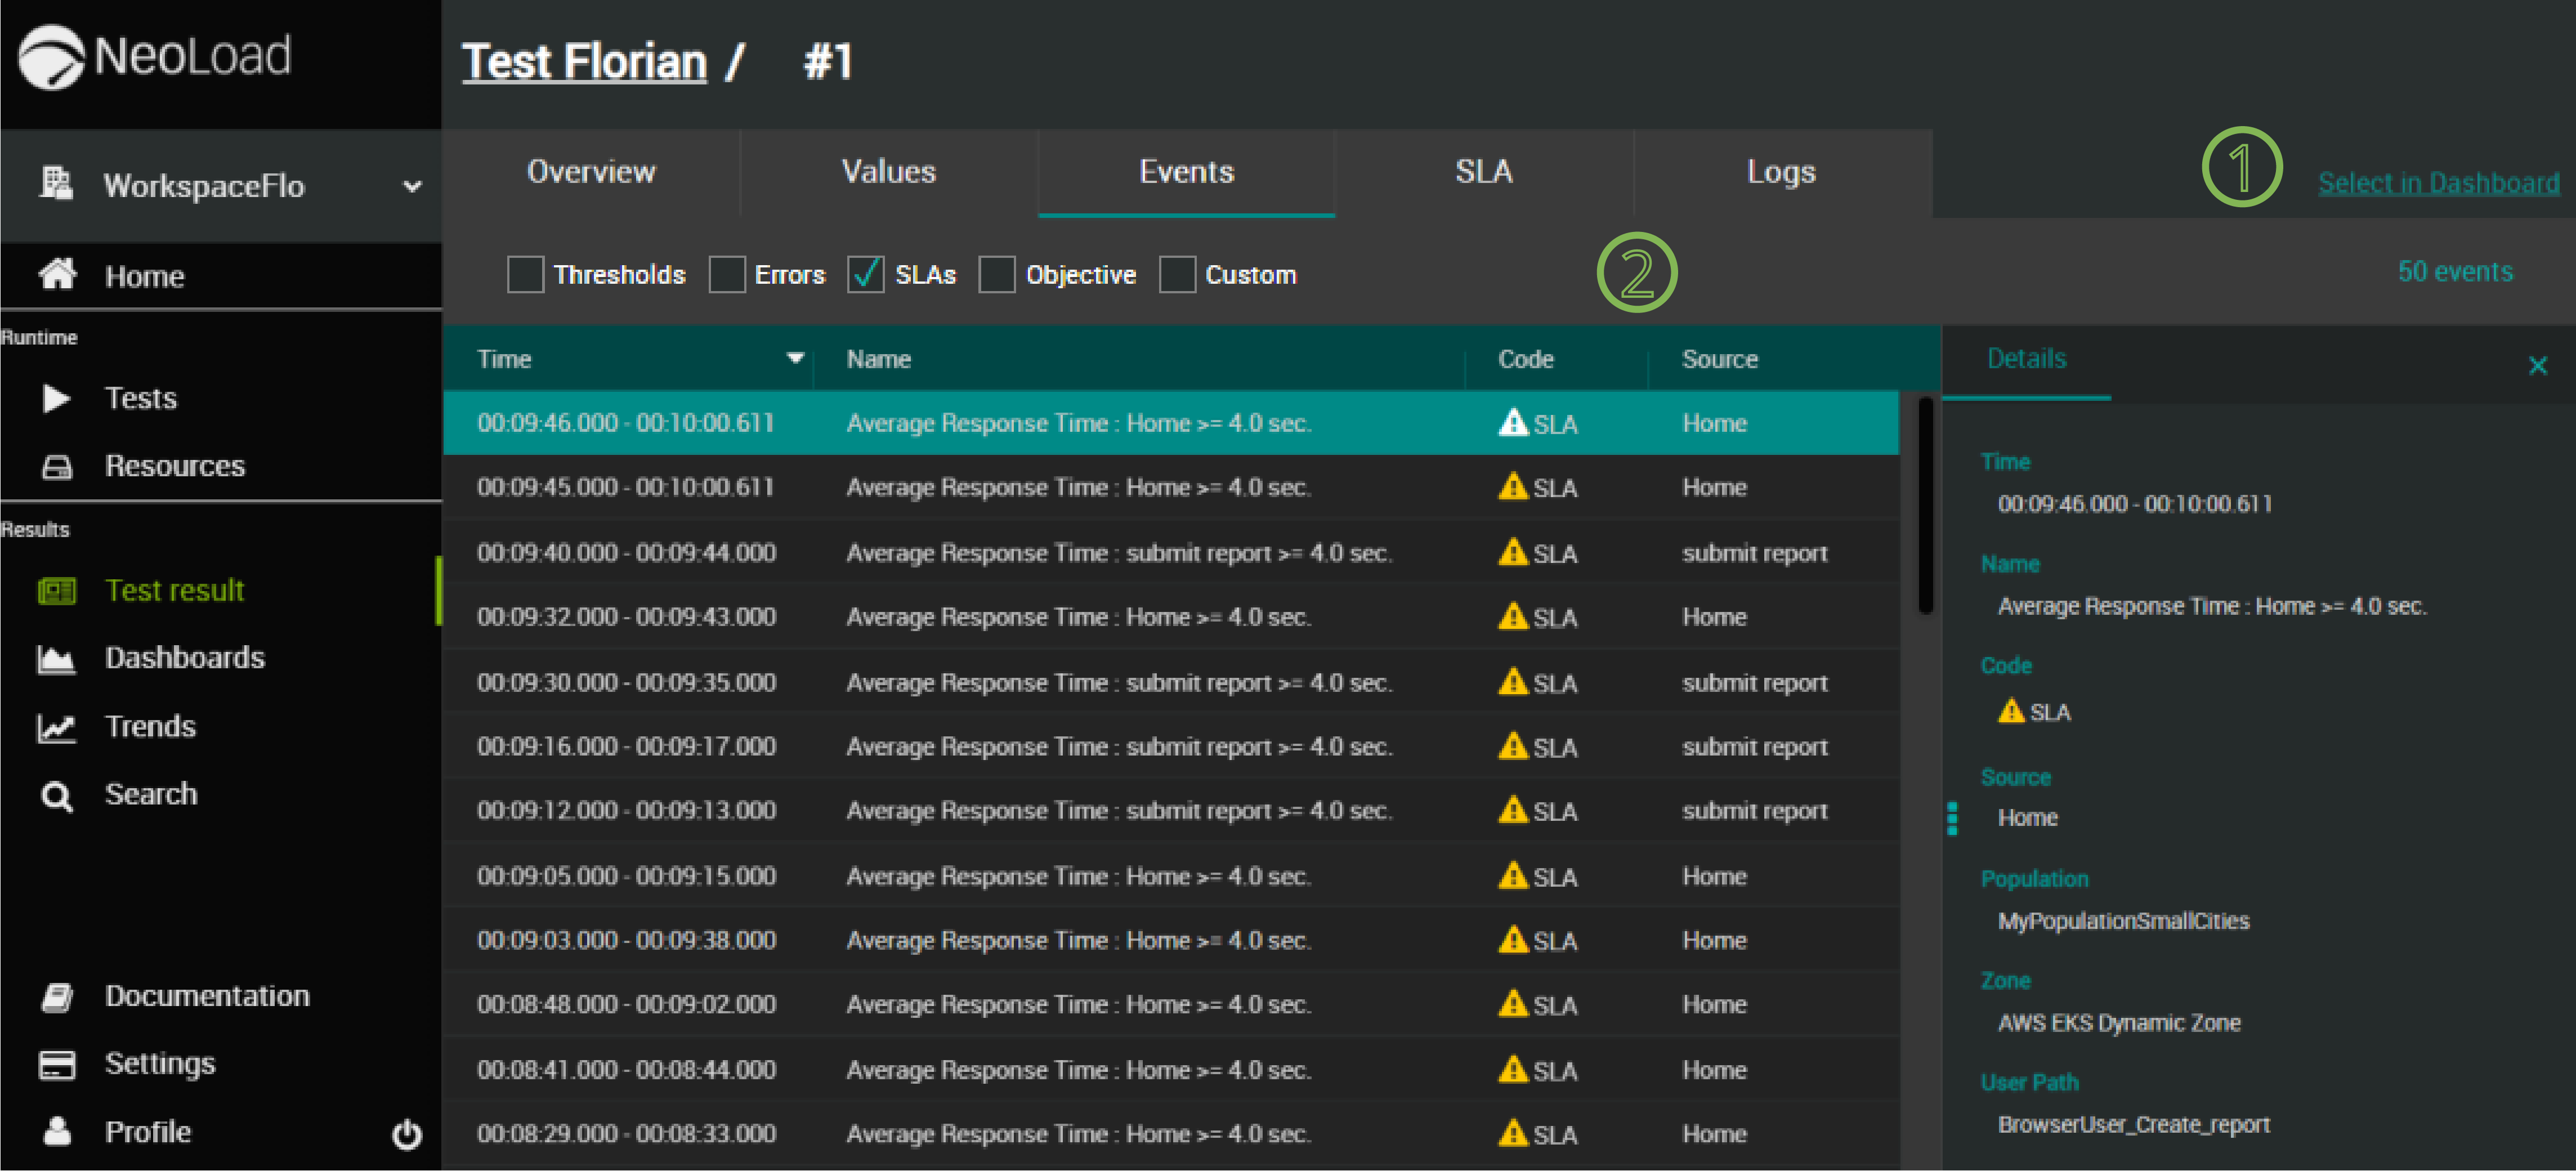Uncheck the SLAs checkbox

pyautogui.click(x=865, y=274)
